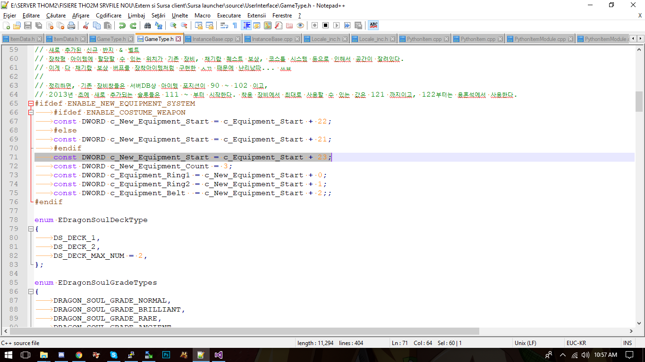Collapse the EDragonSoulDeckType enum fold
The width and height of the screenshot is (645, 362).
tap(31, 229)
